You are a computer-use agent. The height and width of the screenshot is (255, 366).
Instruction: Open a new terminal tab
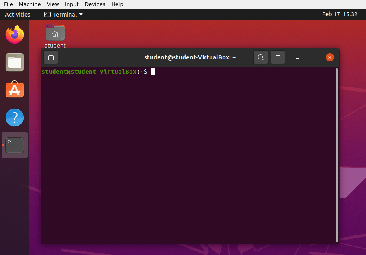tap(50, 57)
